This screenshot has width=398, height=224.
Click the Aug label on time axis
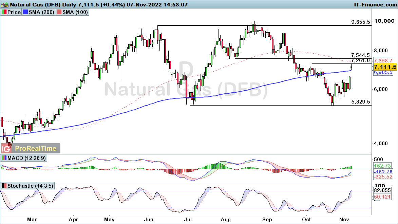click(226, 220)
